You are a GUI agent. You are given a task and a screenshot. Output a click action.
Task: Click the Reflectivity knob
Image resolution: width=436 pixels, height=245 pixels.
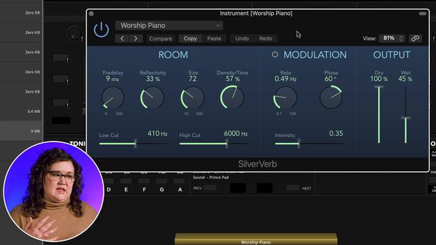pyautogui.click(x=152, y=97)
